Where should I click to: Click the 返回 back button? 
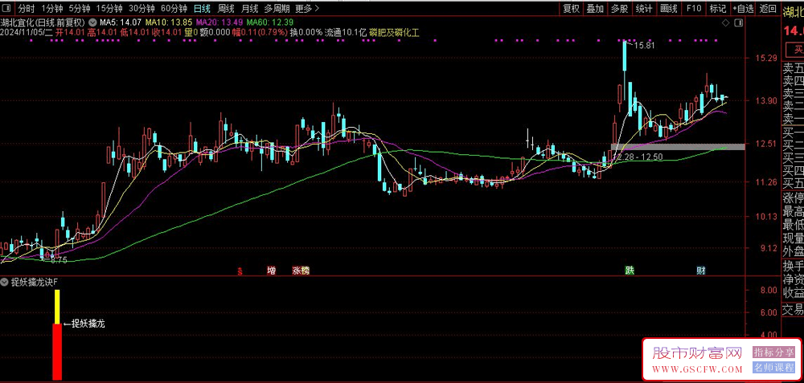point(768,8)
